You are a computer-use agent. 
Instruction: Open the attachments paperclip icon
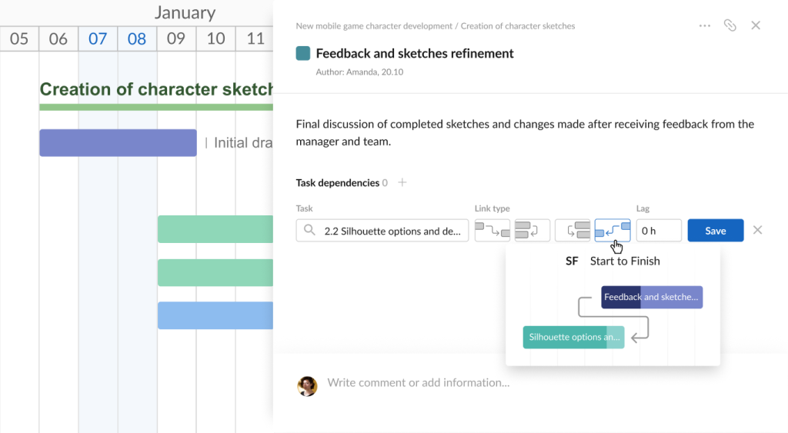(x=730, y=25)
